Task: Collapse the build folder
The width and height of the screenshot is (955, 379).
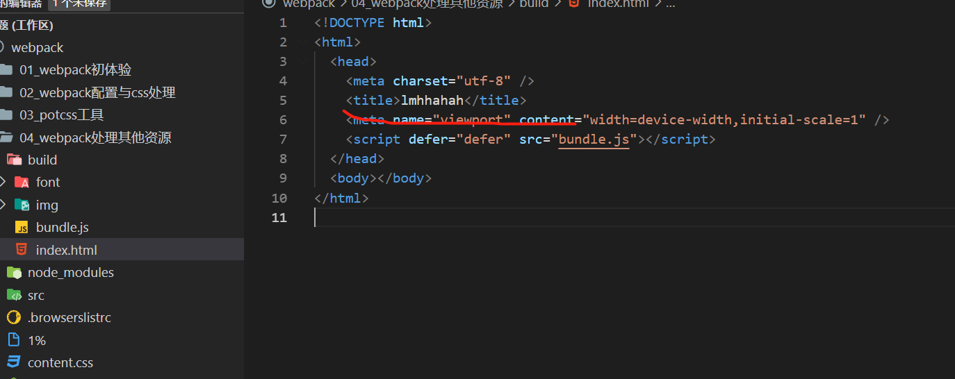Action: point(42,160)
